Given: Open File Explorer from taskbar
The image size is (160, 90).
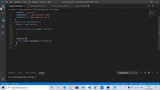Looking at the screenshot, I should pos(70,87).
